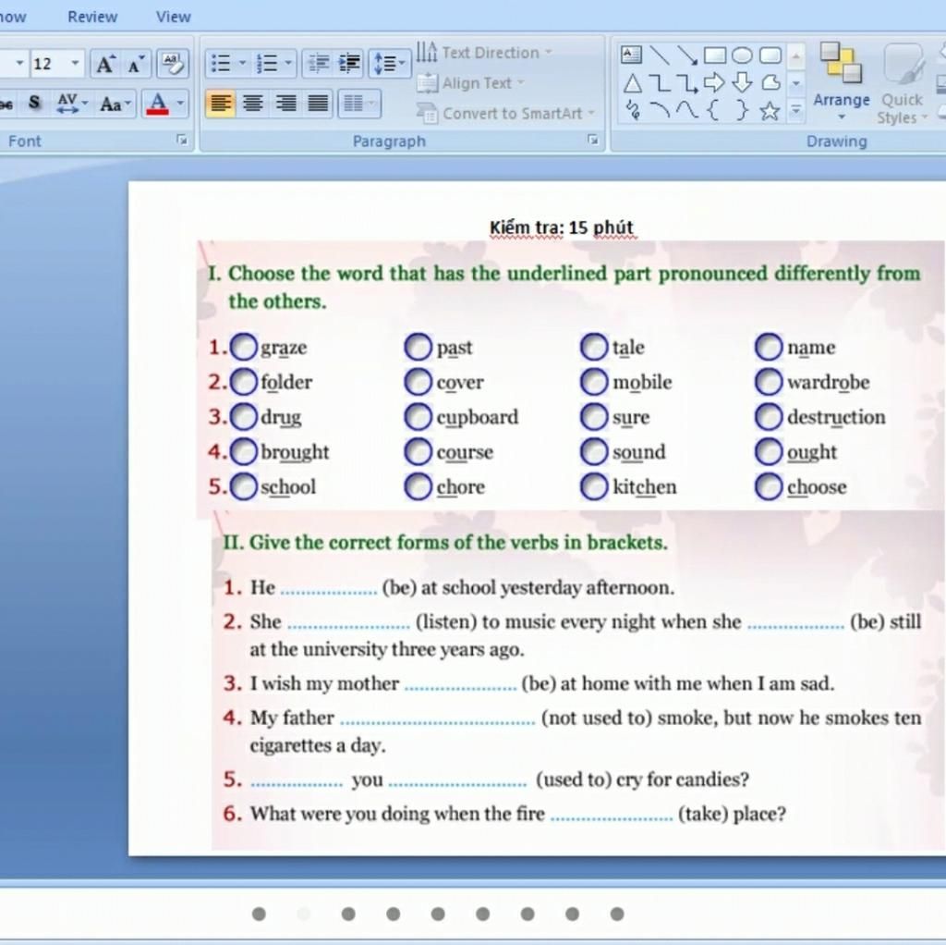This screenshot has width=946, height=945.
Task: Select the radio button for 'mobile'
Action: [594, 382]
